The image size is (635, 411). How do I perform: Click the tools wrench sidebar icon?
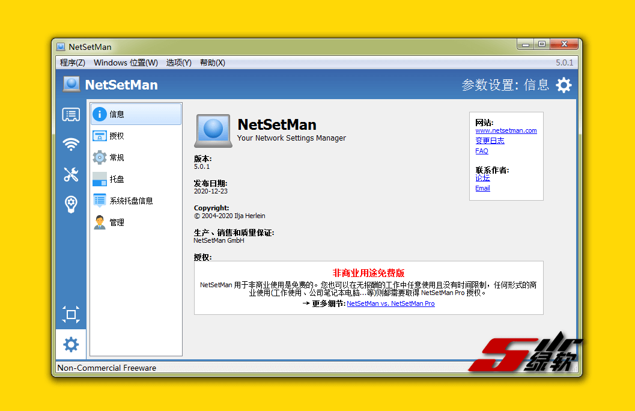tap(71, 174)
